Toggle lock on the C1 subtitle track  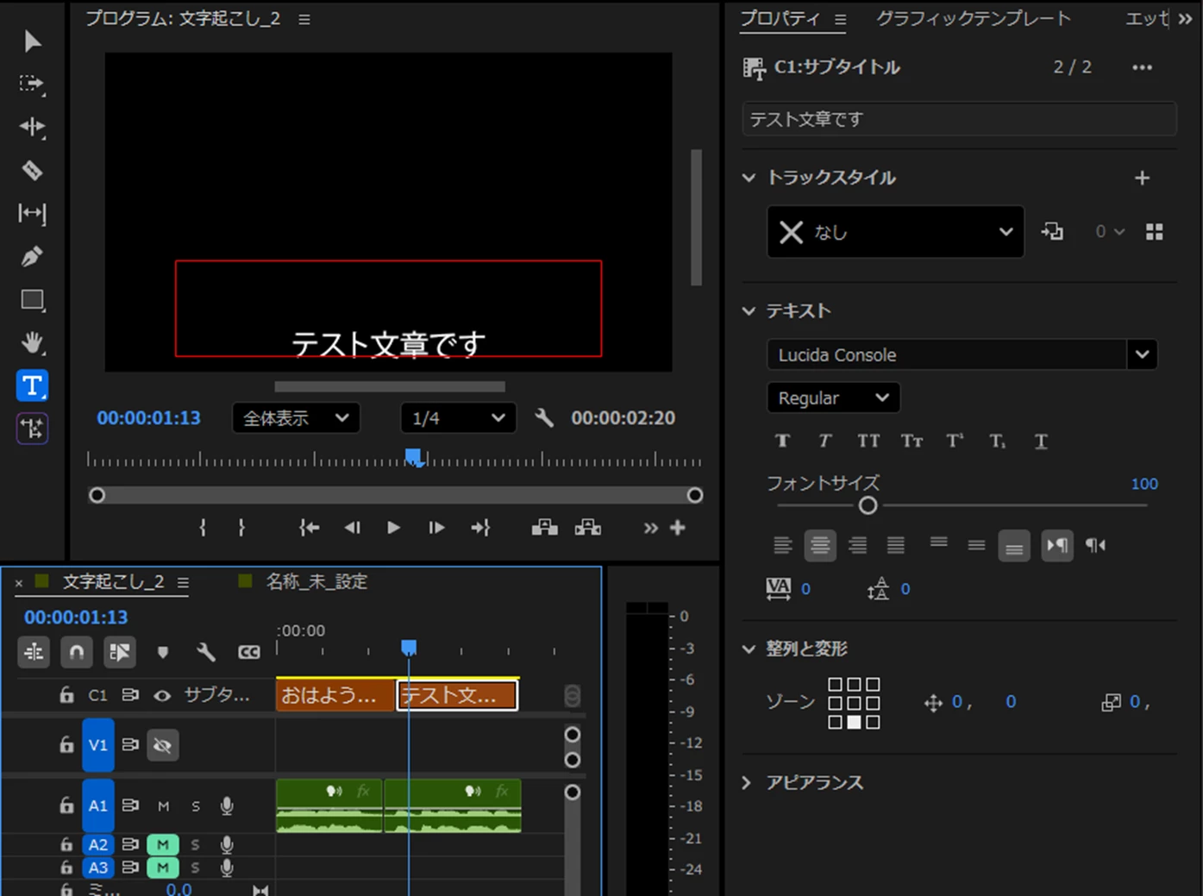pos(66,694)
